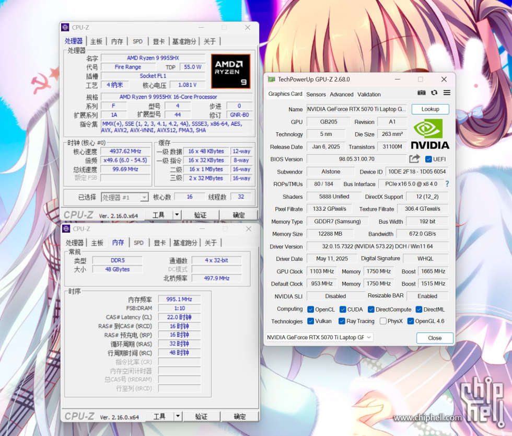Open 处理器 tab in lower CPU-Z window
This screenshot has width=512, height=436.
[x=74, y=243]
